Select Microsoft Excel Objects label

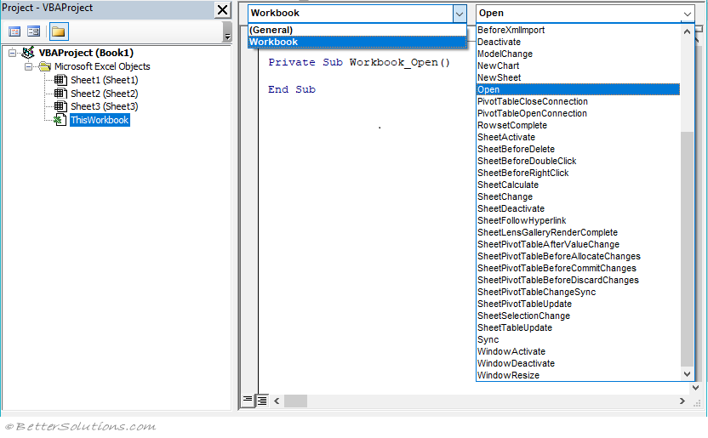pos(102,66)
